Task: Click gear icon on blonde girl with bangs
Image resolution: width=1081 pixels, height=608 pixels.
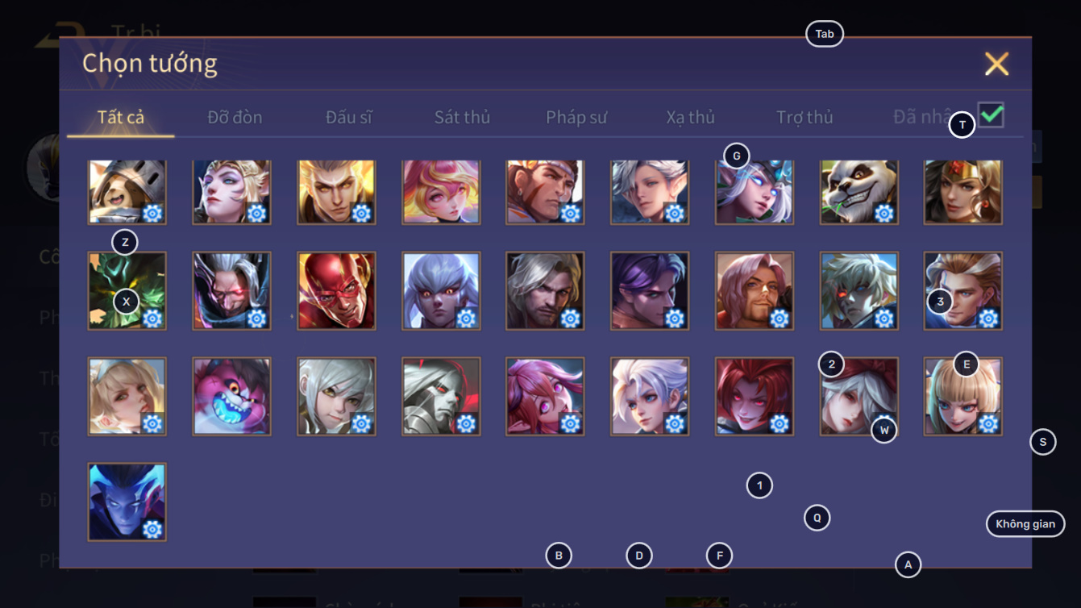Action: 988,423
